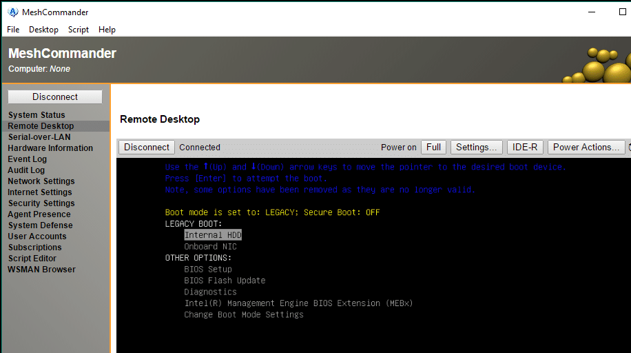Click the IDE-R button
This screenshot has height=353, width=631.
[x=526, y=147]
